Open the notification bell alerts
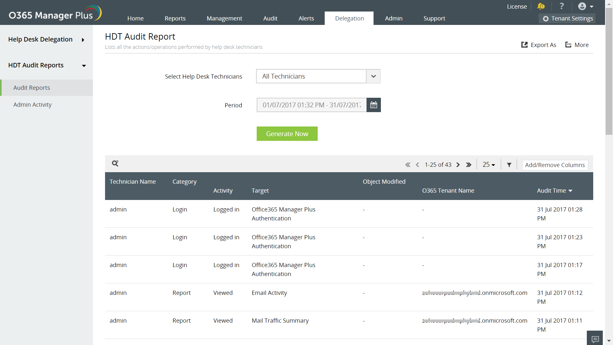Screen dimensions: 613x345 [541, 6]
